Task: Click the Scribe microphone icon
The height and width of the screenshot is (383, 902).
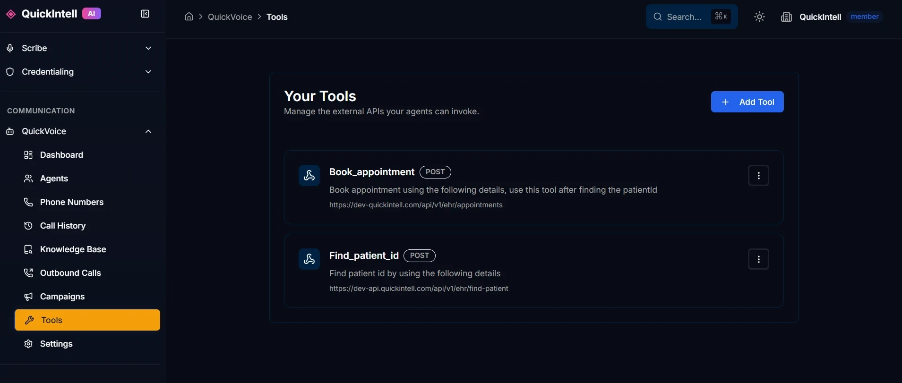Action: point(10,48)
